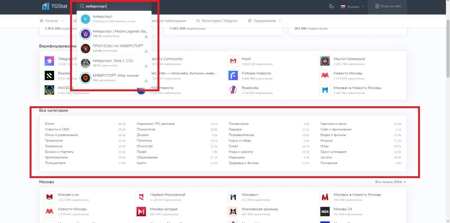Open Москвач+ channel icon
Image resolution: width=450 pixels, height=223 pixels.
[x=233, y=197]
